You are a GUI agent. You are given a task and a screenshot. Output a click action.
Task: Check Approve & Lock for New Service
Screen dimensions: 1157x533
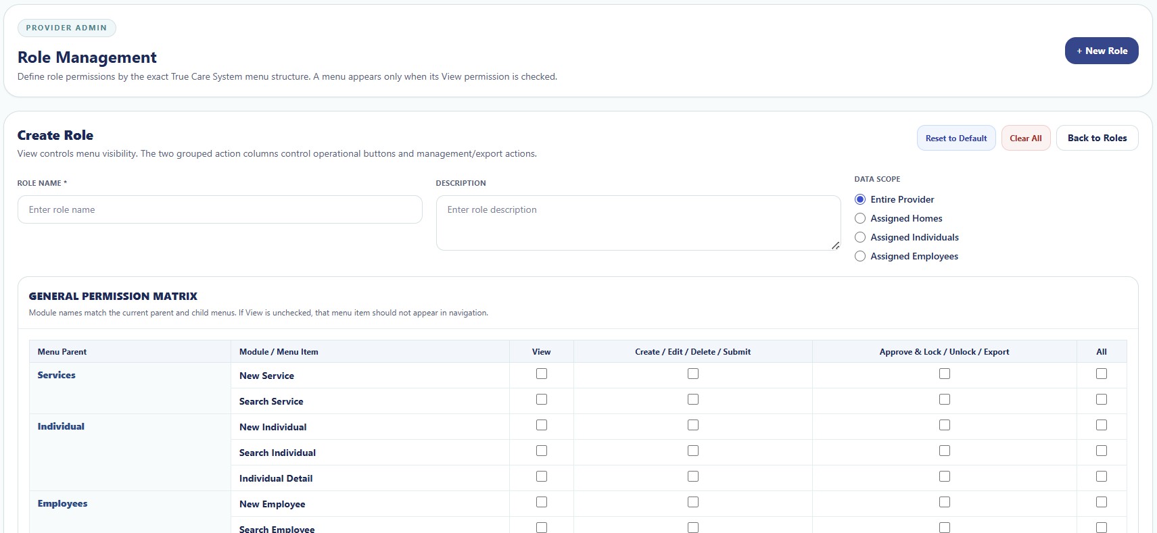pyautogui.click(x=945, y=374)
